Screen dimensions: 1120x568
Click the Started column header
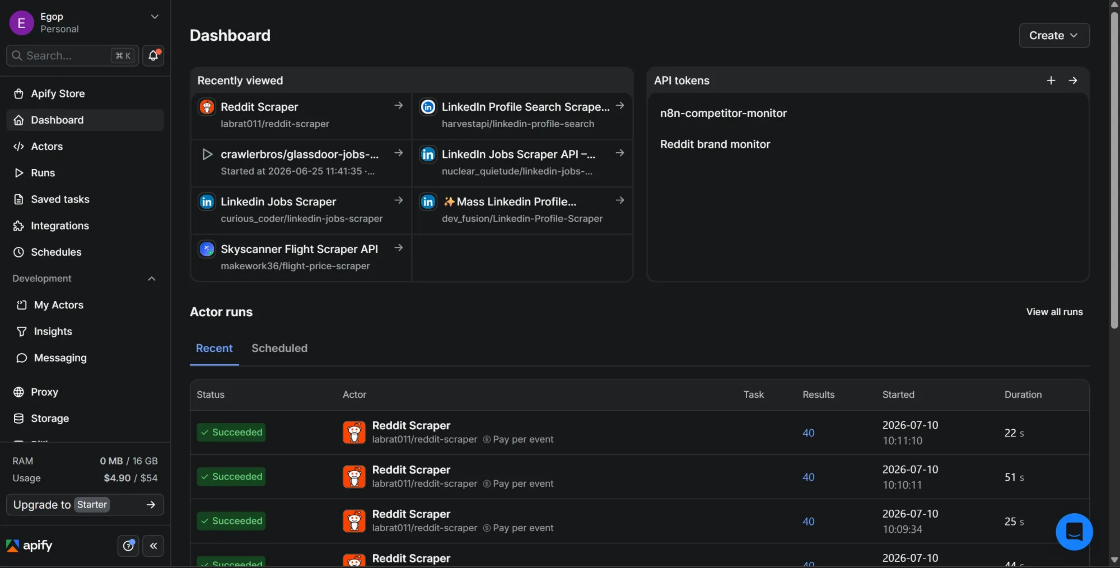898,395
